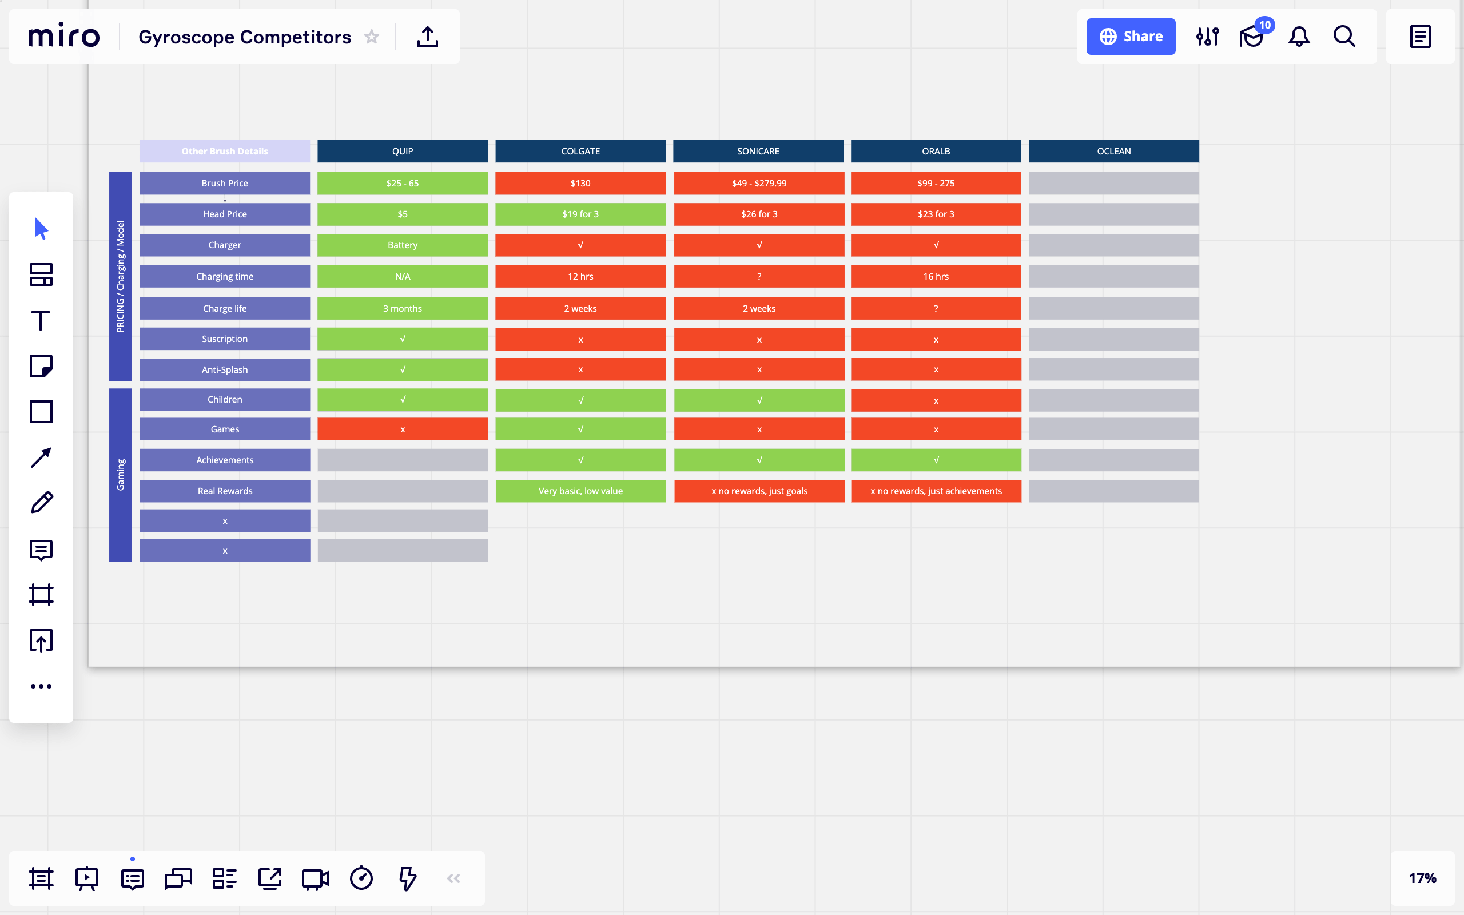Screen dimensions: 1464x915
Task: Select the Shape rectangle tool
Action: click(x=41, y=412)
